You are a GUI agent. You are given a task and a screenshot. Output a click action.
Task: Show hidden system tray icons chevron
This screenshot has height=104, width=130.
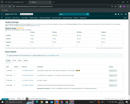[x=108, y=102]
